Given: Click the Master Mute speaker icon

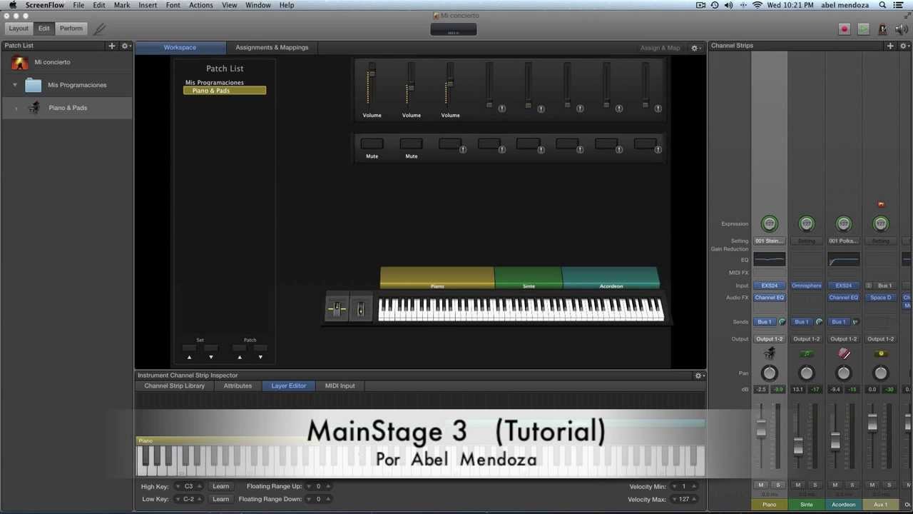Looking at the screenshot, I should pyautogui.click(x=902, y=29).
